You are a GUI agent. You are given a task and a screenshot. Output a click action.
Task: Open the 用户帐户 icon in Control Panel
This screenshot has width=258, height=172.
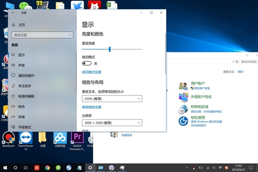(x=184, y=86)
